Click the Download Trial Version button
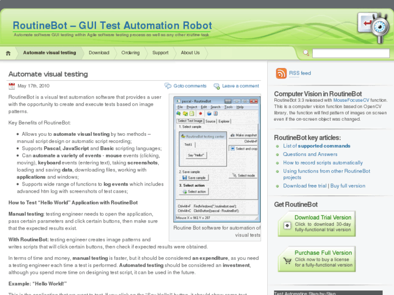The height and width of the screenshot is (295, 394). click(317, 224)
